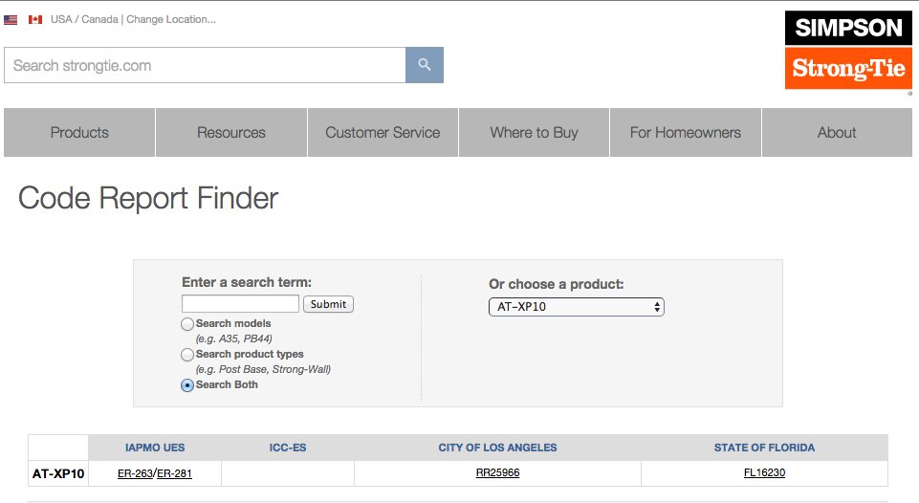Click the Simpson Strong-Tie logo

click(x=848, y=50)
